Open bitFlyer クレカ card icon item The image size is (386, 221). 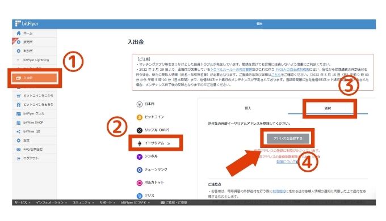pyautogui.click(x=19, y=113)
